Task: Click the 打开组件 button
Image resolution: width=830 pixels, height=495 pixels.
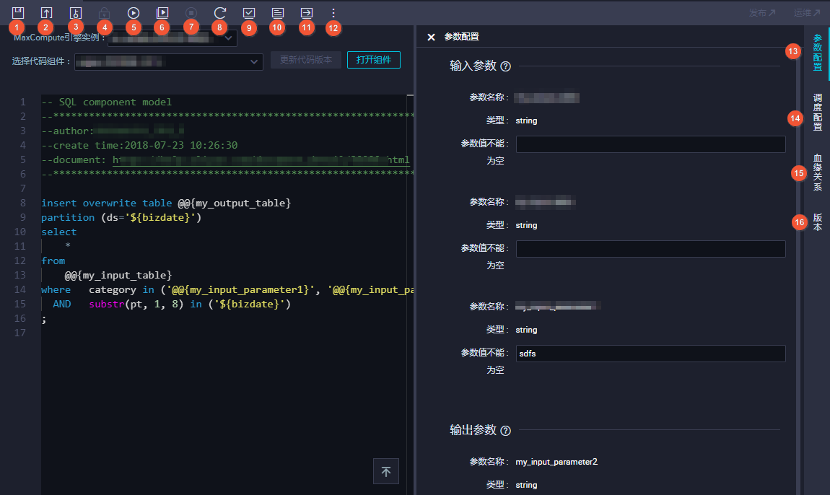Action: coord(374,60)
